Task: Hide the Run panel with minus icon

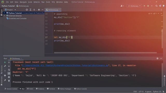Action: pos(161,58)
